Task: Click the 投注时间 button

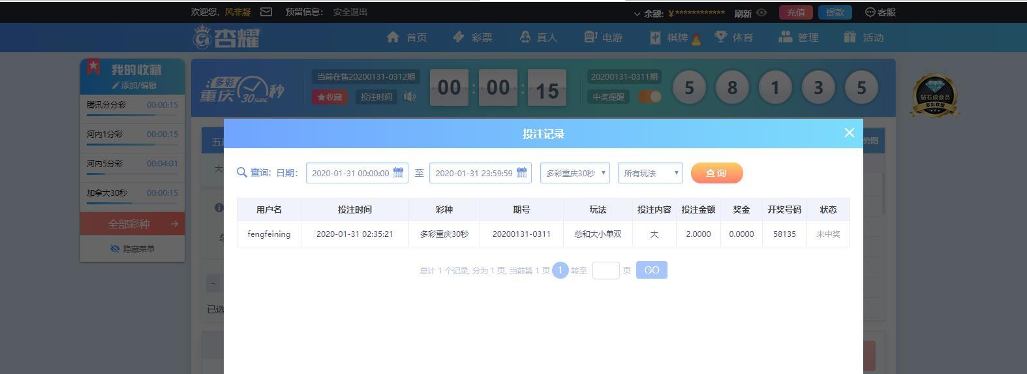Action: click(x=376, y=97)
